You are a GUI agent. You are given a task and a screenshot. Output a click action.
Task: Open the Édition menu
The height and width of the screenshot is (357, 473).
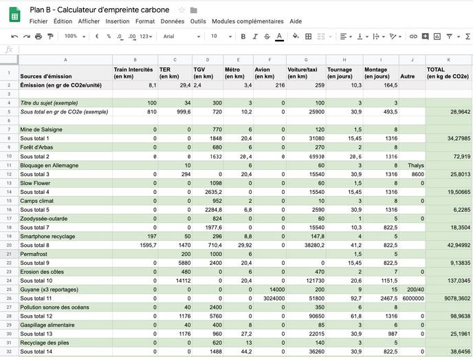pos(63,21)
